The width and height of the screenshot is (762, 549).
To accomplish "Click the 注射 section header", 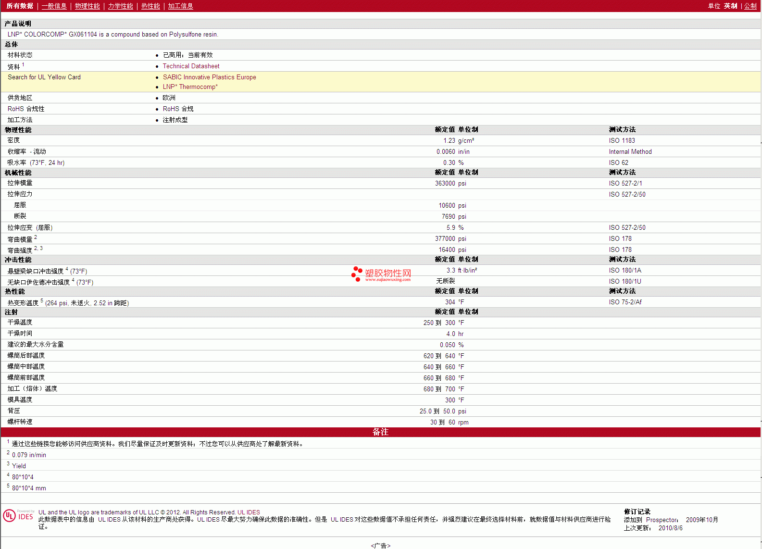I will 11,312.
